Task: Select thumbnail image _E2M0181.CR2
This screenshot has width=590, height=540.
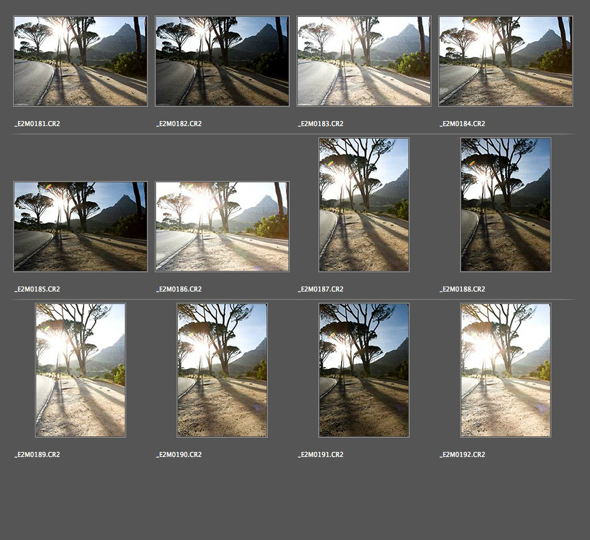Action: coord(81,61)
